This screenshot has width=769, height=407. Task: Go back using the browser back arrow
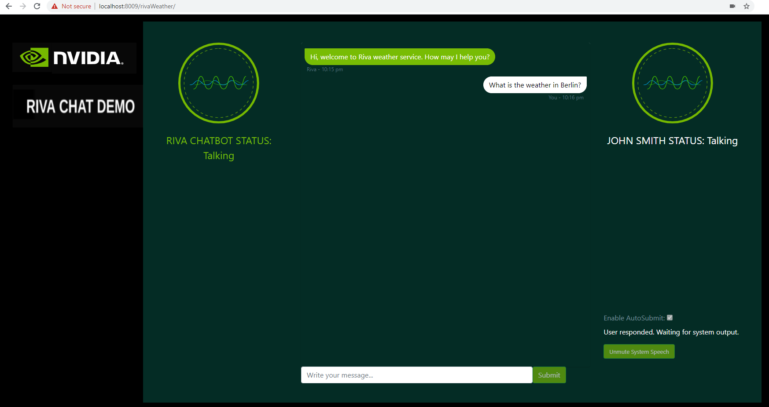click(9, 6)
